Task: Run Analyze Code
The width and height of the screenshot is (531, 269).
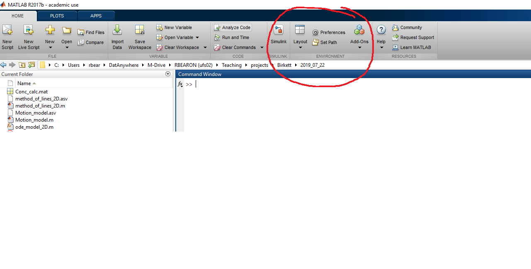Action: pos(233,27)
